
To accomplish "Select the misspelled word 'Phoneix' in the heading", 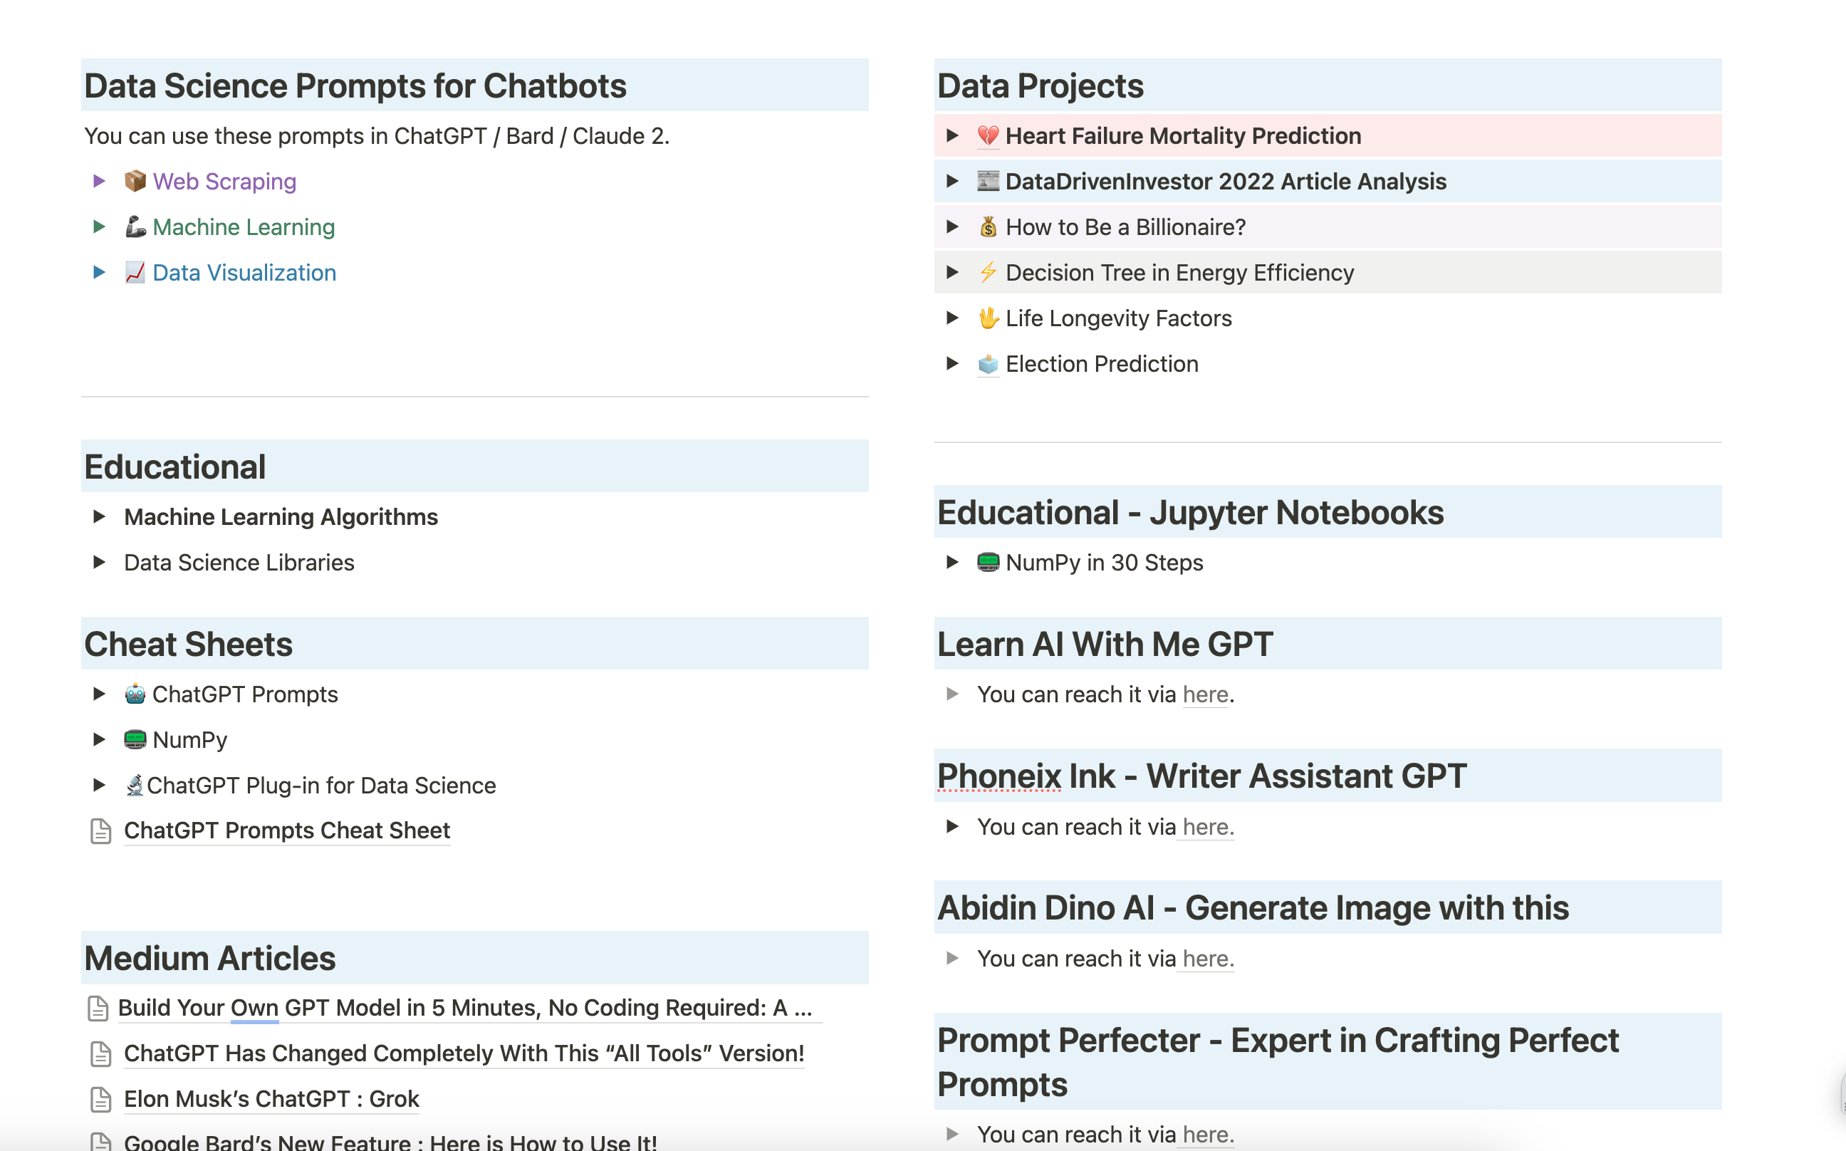I will [x=998, y=775].
